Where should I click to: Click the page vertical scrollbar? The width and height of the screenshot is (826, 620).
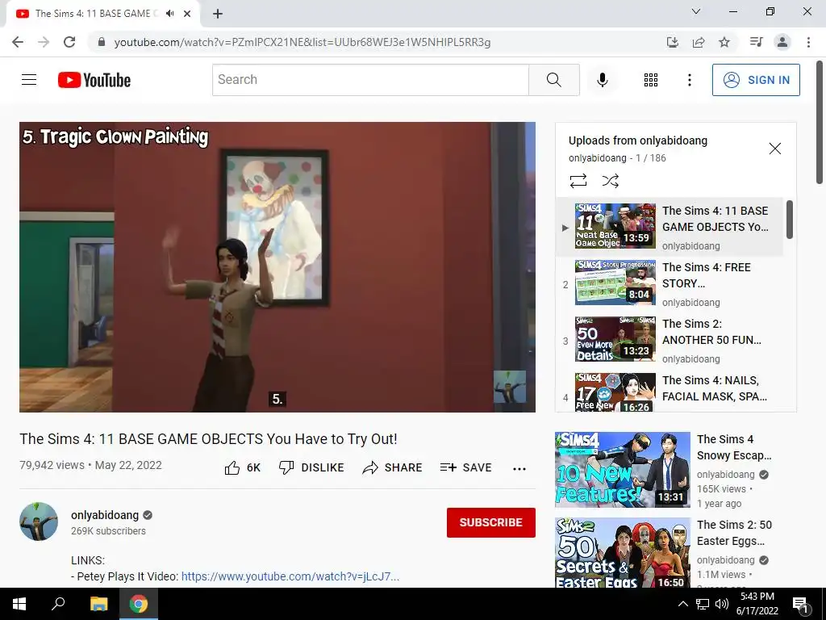pos(820,123)
